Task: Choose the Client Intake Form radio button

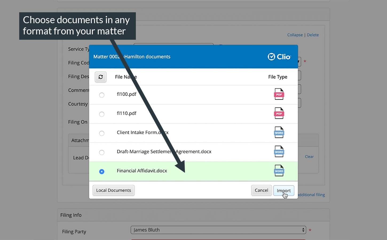Action: coord(102,133)
